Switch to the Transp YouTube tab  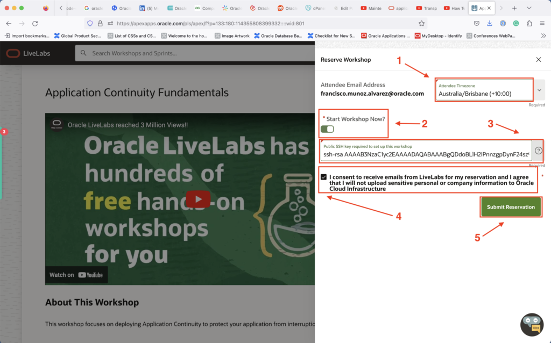click(426, 8)
